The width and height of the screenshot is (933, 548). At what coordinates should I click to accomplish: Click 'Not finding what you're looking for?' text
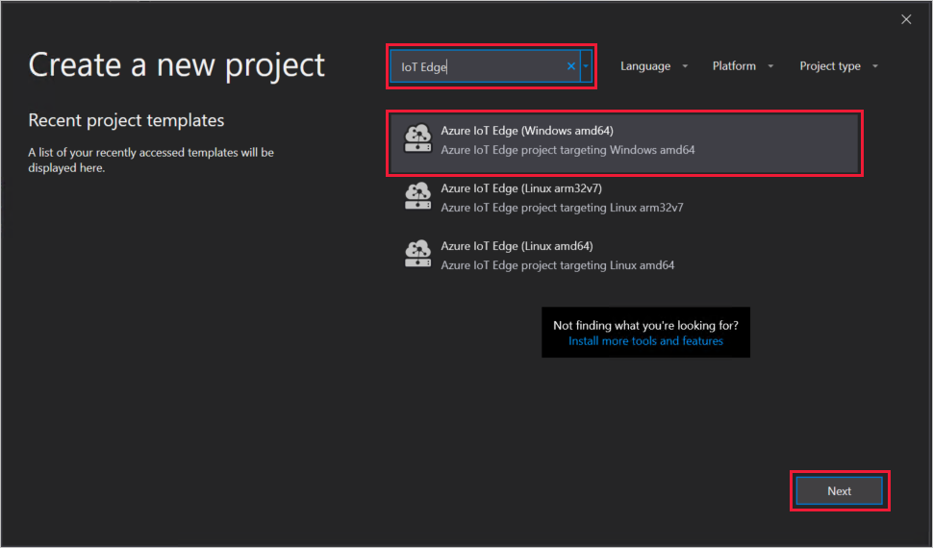(645, 326)
